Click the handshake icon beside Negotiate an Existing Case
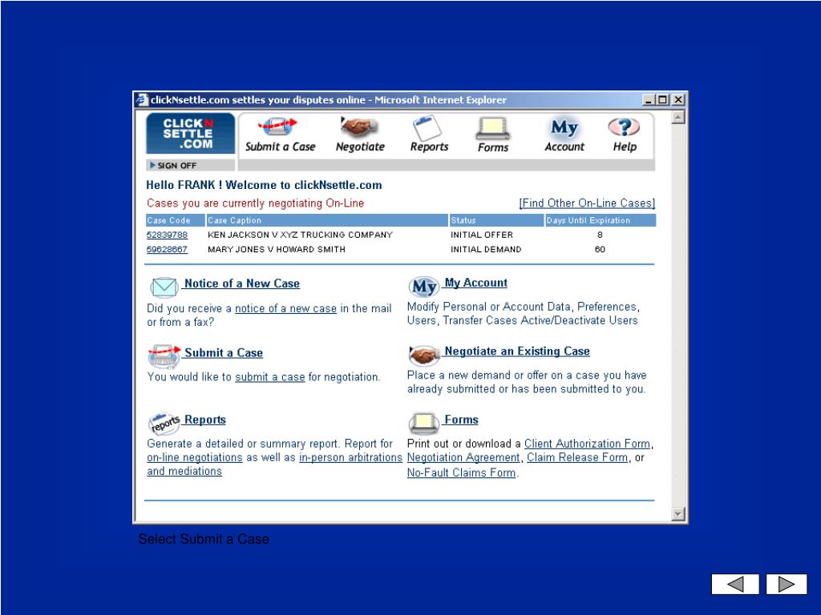The height and width of the screenshot is (615, 821). point(424,355)
